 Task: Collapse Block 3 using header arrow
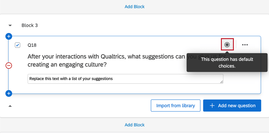point(10,25)
